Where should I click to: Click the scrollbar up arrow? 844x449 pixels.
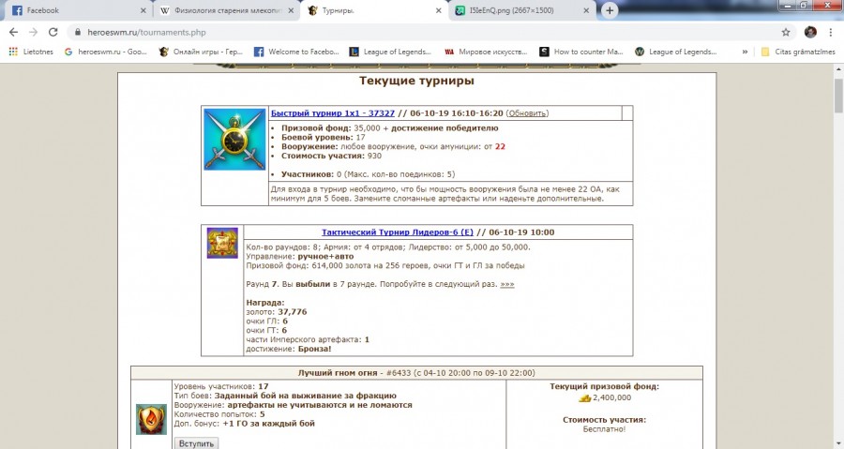click(x=838, y=68)
